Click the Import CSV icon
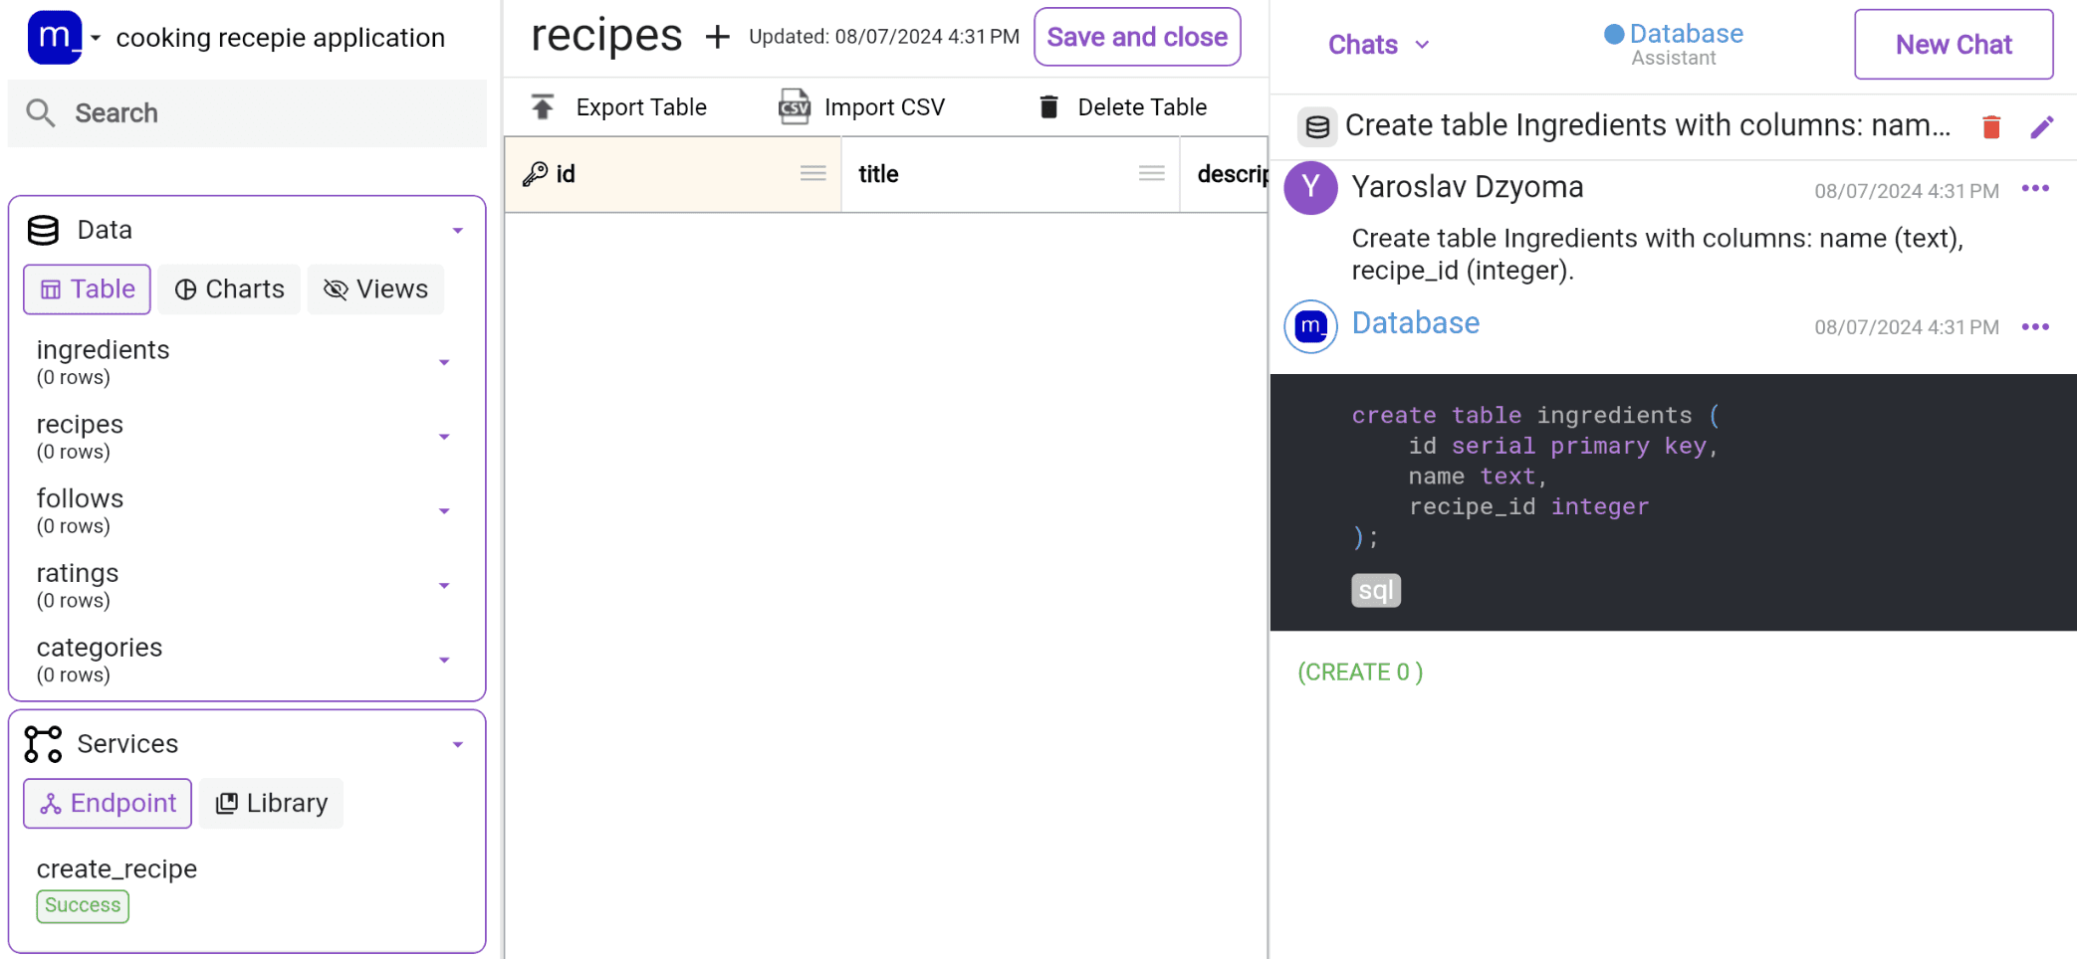Image resolution: width=2077 pixels, height=959 pixels. click(x=794, y=106)
